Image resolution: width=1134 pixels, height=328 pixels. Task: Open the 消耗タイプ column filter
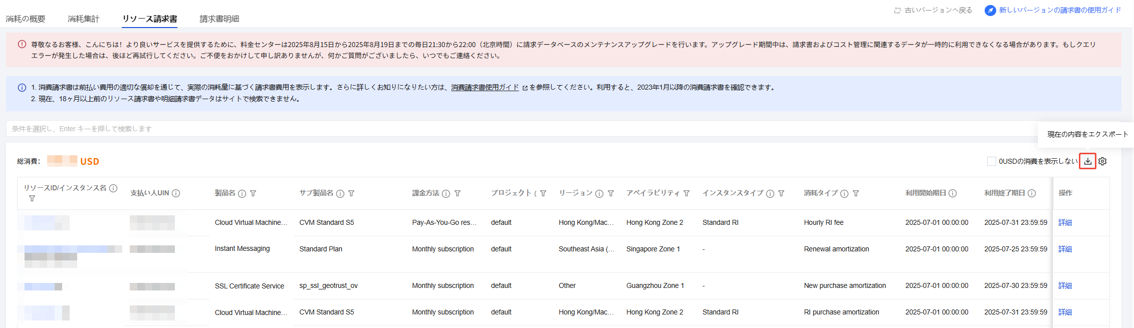click(x=856, y=194)
